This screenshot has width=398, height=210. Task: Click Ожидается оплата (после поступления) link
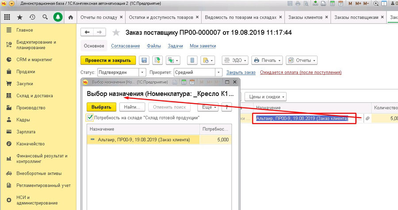301,72
